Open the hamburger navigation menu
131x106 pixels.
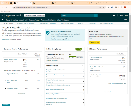pyautogui.click(x=2, y=16)
